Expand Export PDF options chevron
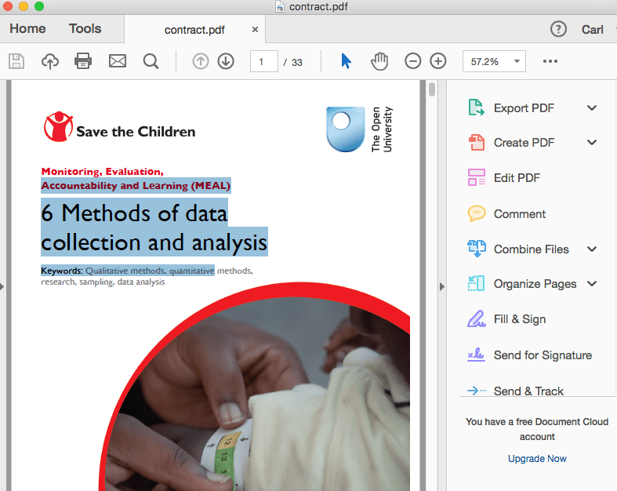Viewport: 617px width, 491px height. tap(592, 108)
